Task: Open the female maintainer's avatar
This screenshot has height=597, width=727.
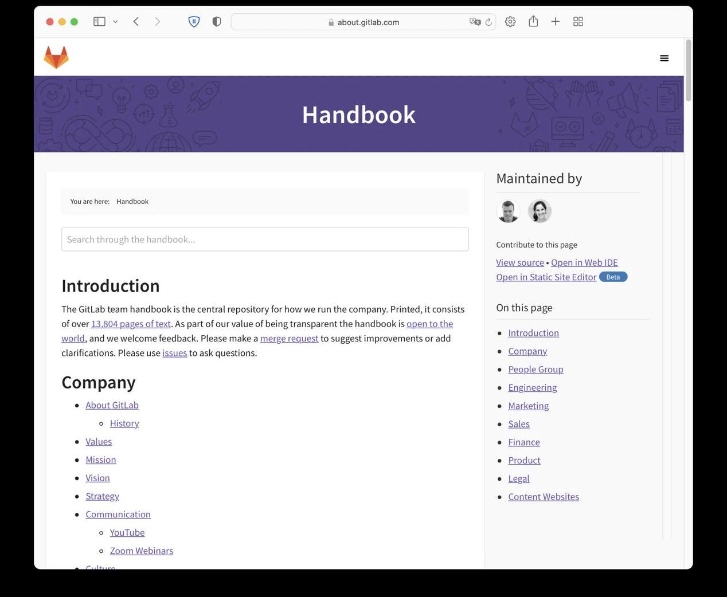Action: (x=540, y=211)
